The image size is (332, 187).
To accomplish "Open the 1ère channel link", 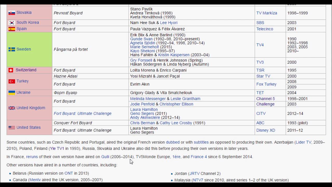I will 176,157.
